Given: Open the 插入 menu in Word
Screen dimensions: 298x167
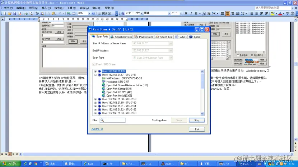Looking at the screenshot, I should [46, 8].
